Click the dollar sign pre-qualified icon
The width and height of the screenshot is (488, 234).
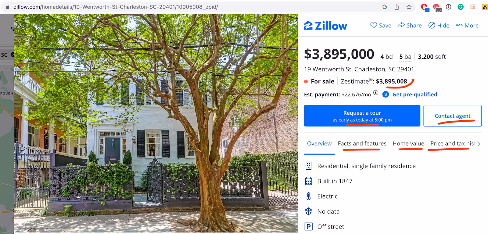pos(386,94)
